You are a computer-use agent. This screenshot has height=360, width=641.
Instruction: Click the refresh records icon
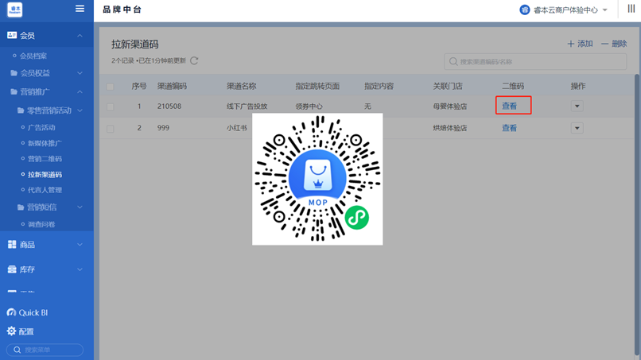click(194, 60)
